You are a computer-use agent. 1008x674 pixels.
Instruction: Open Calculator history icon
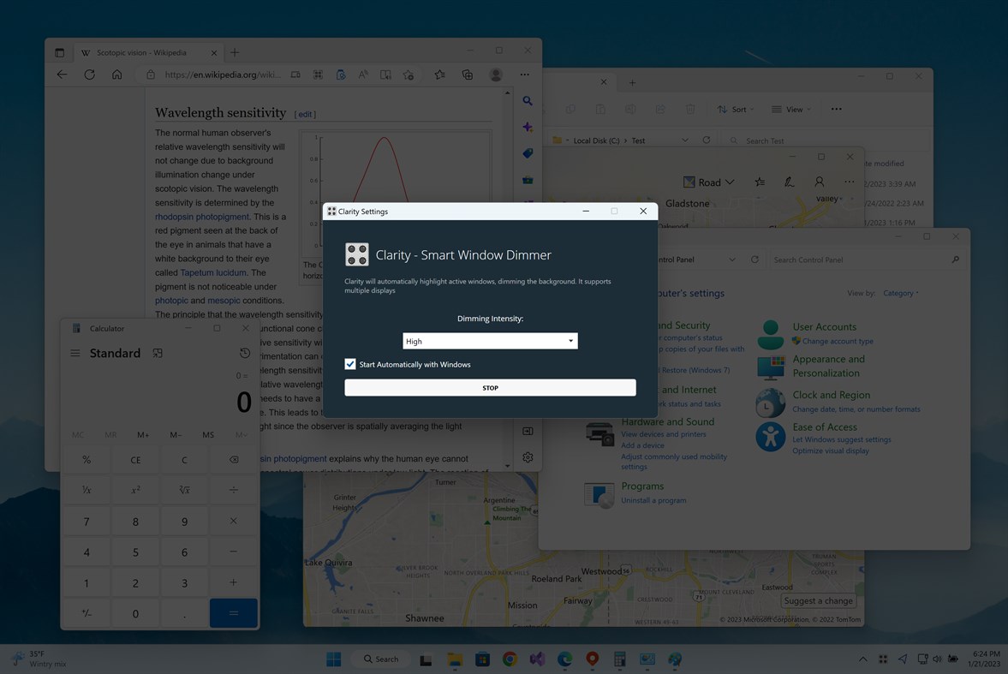click(245, 353)
